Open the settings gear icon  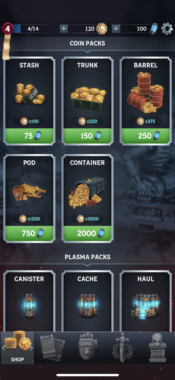tap(167, 29)
